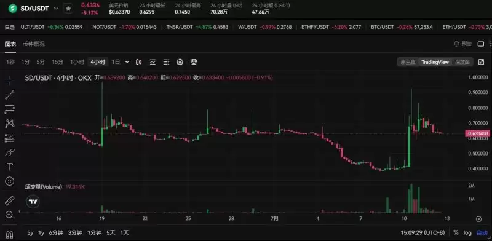Select the 1日 timeframe
This screenshot has width=492, height=241.
pyautogui.click(x=116, y=62)
